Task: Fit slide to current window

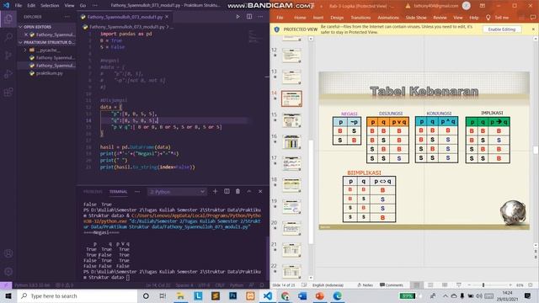Action: coord(531,285)
